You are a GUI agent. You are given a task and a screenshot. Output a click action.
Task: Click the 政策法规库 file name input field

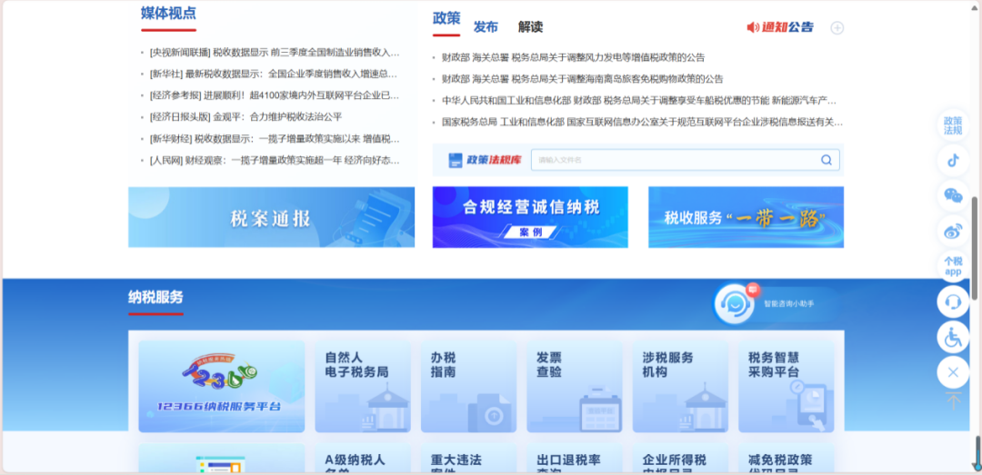673,161
